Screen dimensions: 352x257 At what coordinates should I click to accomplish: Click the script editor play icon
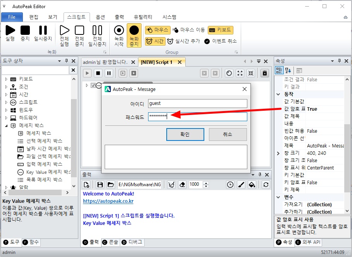click(x=87, y=73)
